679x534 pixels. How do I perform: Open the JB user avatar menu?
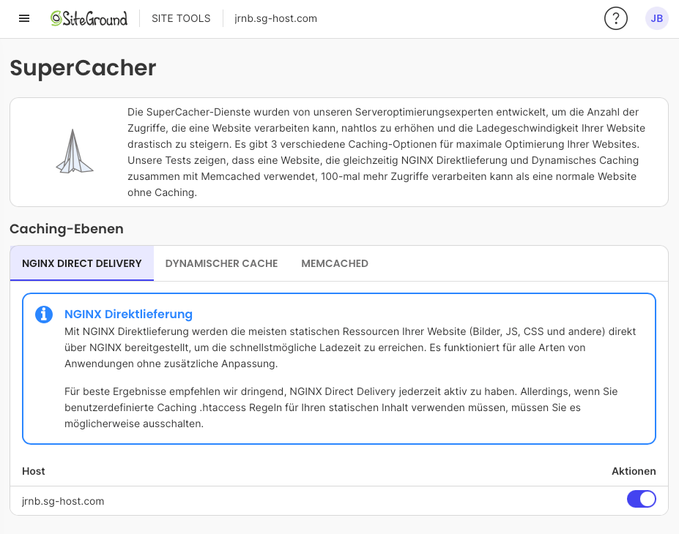click(x=656, y=18)
